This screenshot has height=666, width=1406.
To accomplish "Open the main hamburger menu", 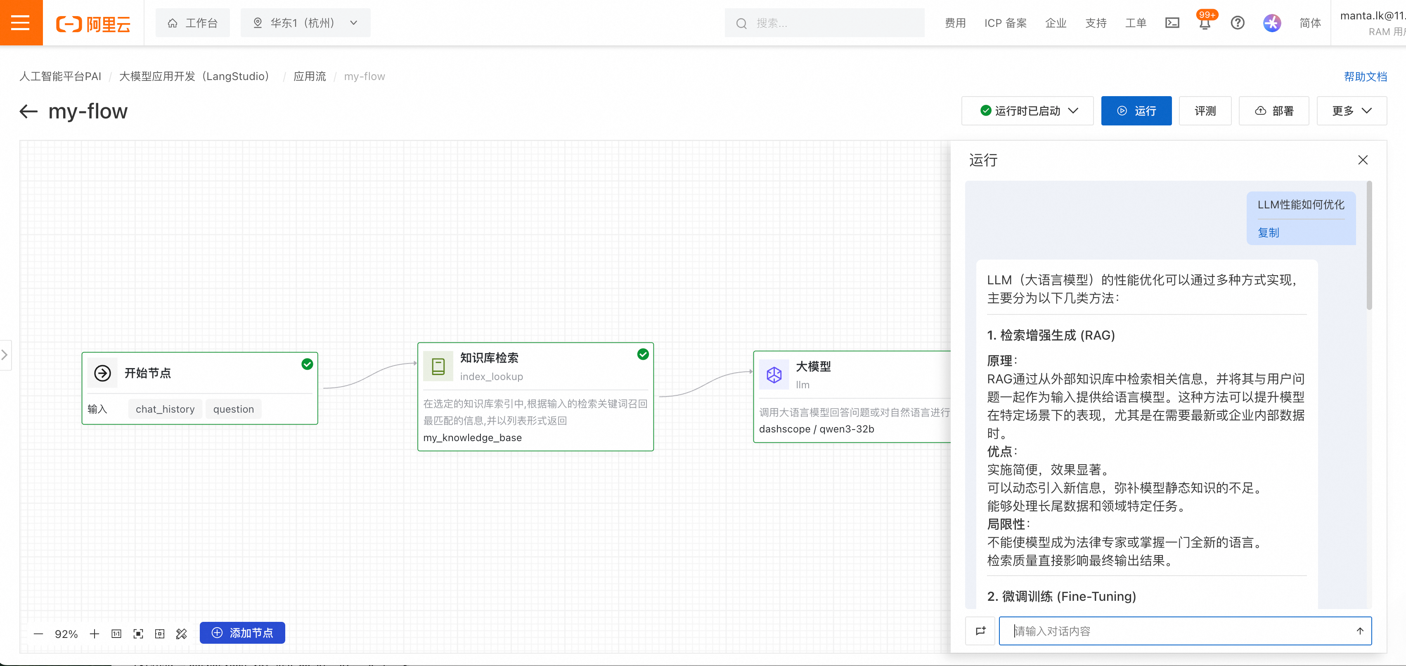I will pyautogui.click(x=21, y=23).
